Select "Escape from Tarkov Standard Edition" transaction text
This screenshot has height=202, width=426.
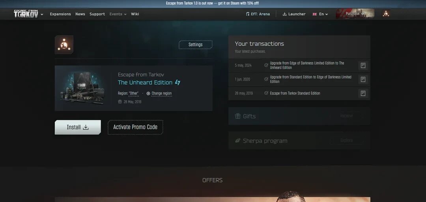[295, 93]
